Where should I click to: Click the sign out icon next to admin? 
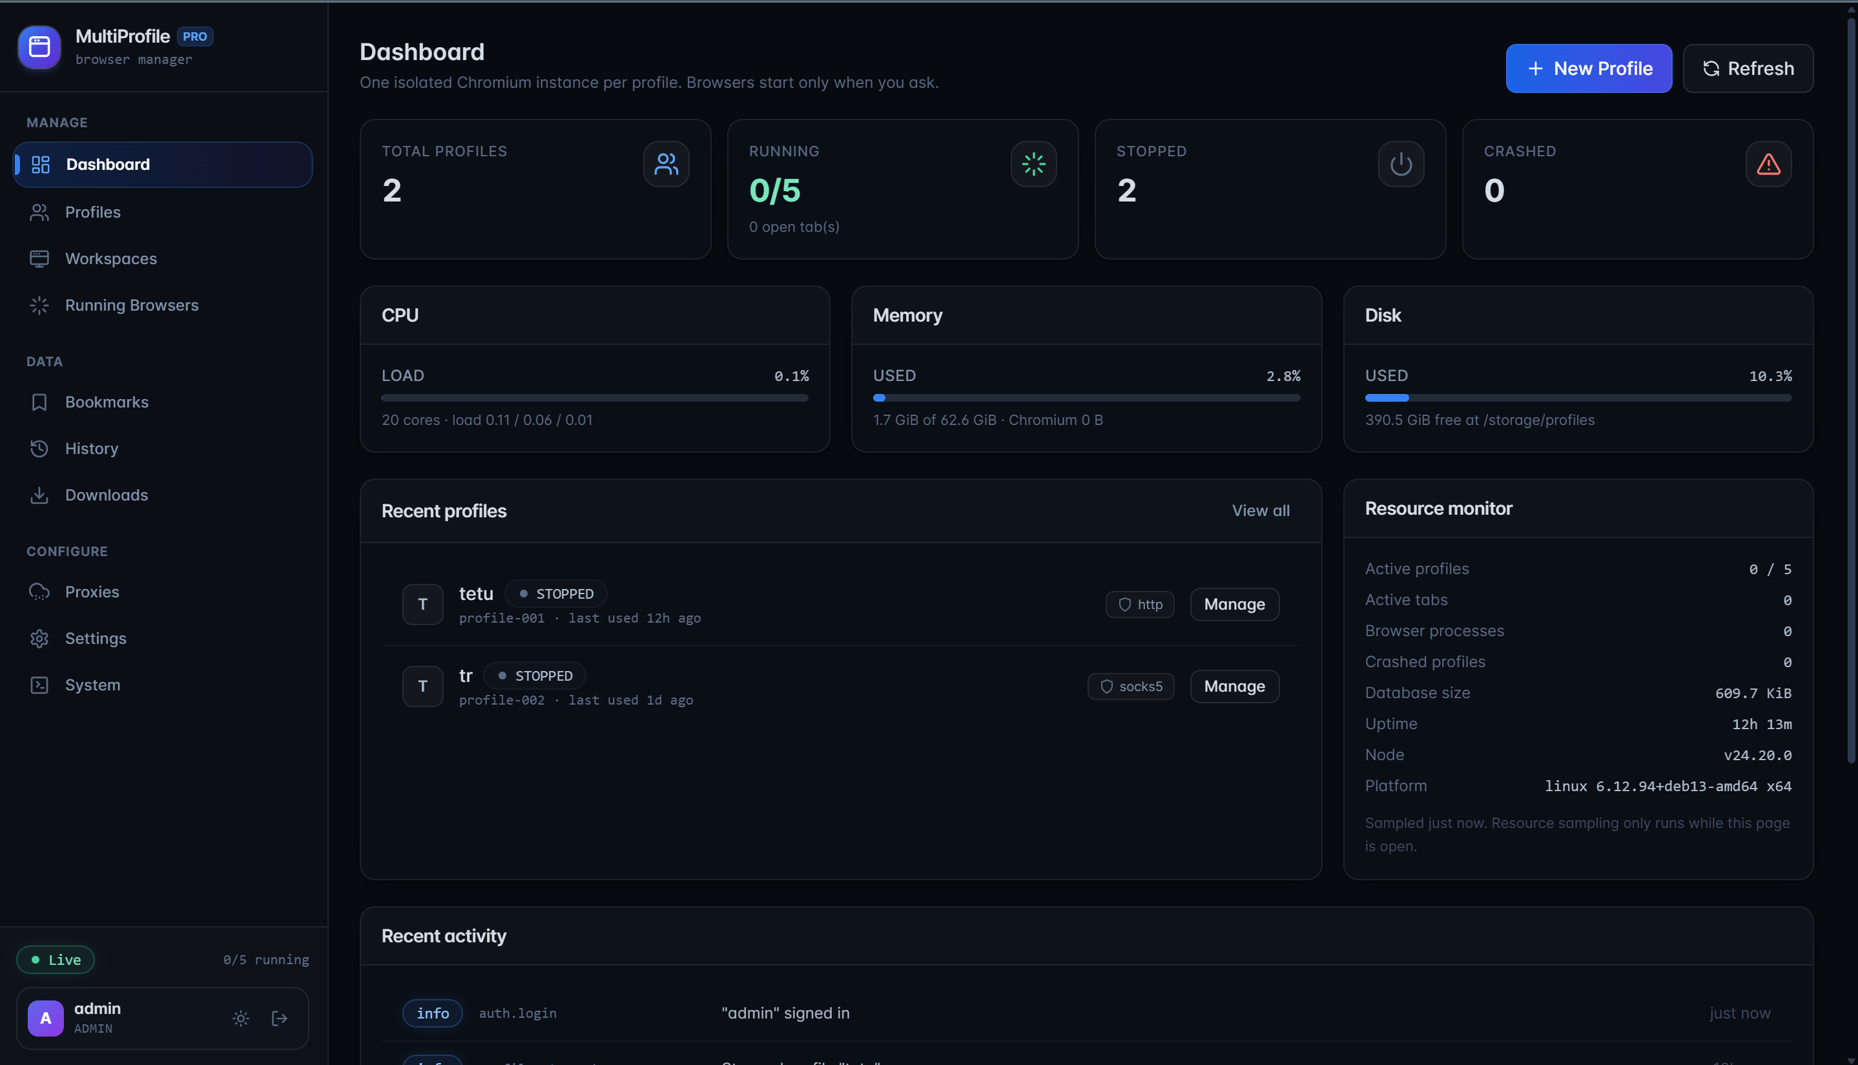280,1018
